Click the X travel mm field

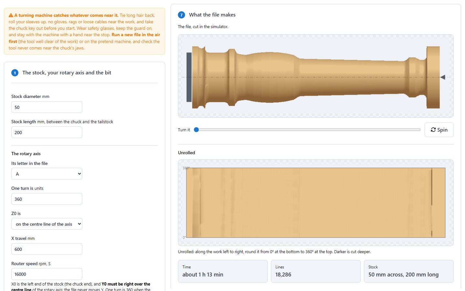coord(47,249)
